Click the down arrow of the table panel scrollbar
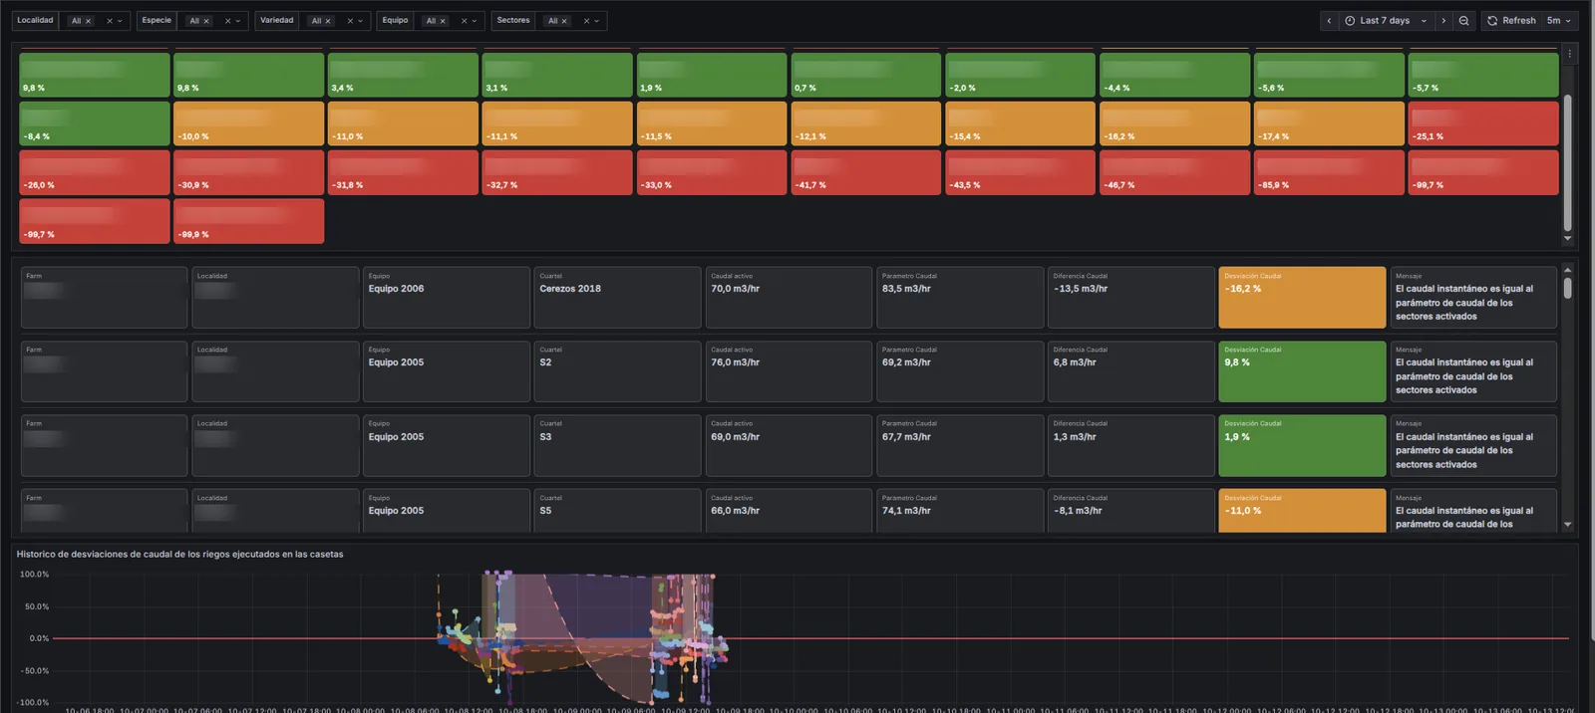1595x713 pixels. [x=1567, y=525]
